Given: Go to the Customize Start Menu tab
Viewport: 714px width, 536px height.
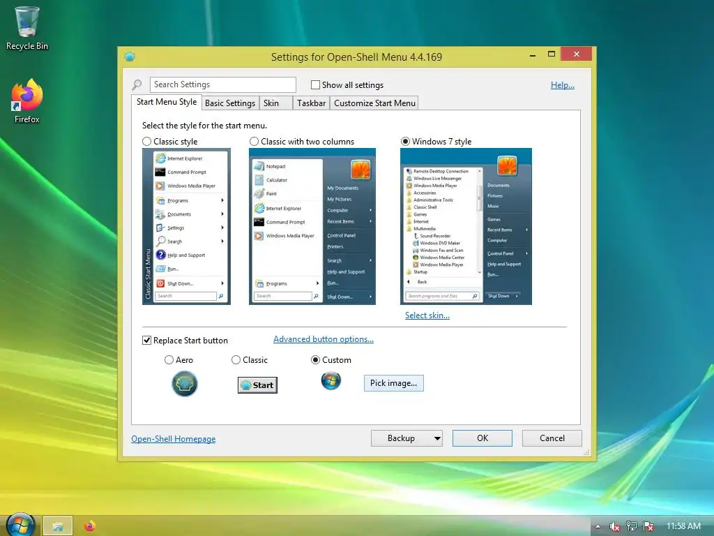Looking at the screenshot, I should (374, 103).
